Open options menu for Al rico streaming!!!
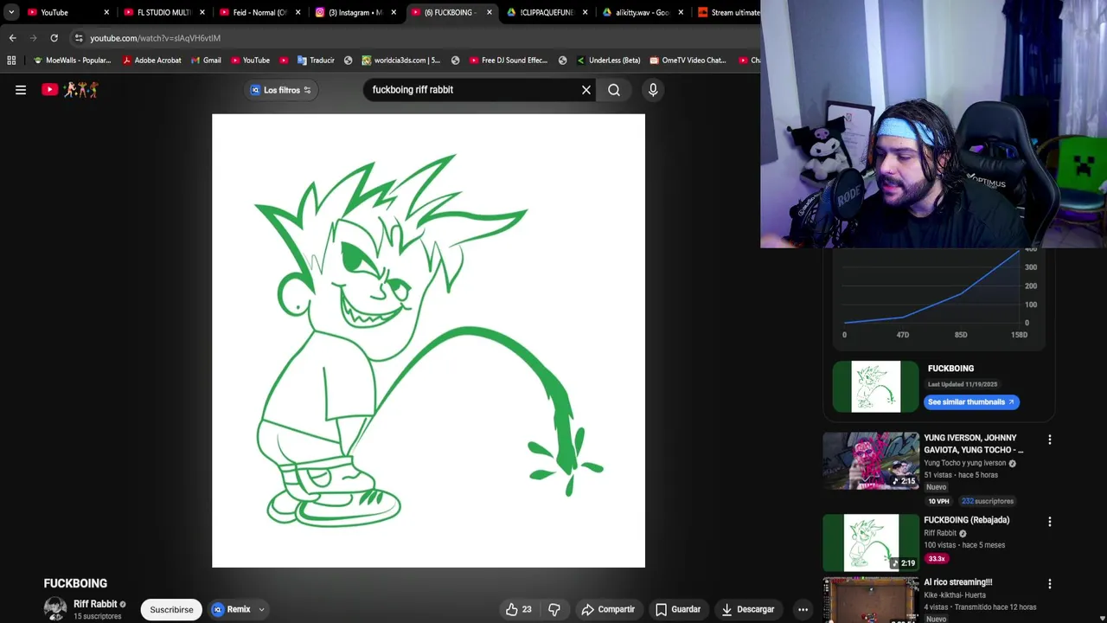The width and height of the screenshot is (1107, 623). [x=1050, y=584]
